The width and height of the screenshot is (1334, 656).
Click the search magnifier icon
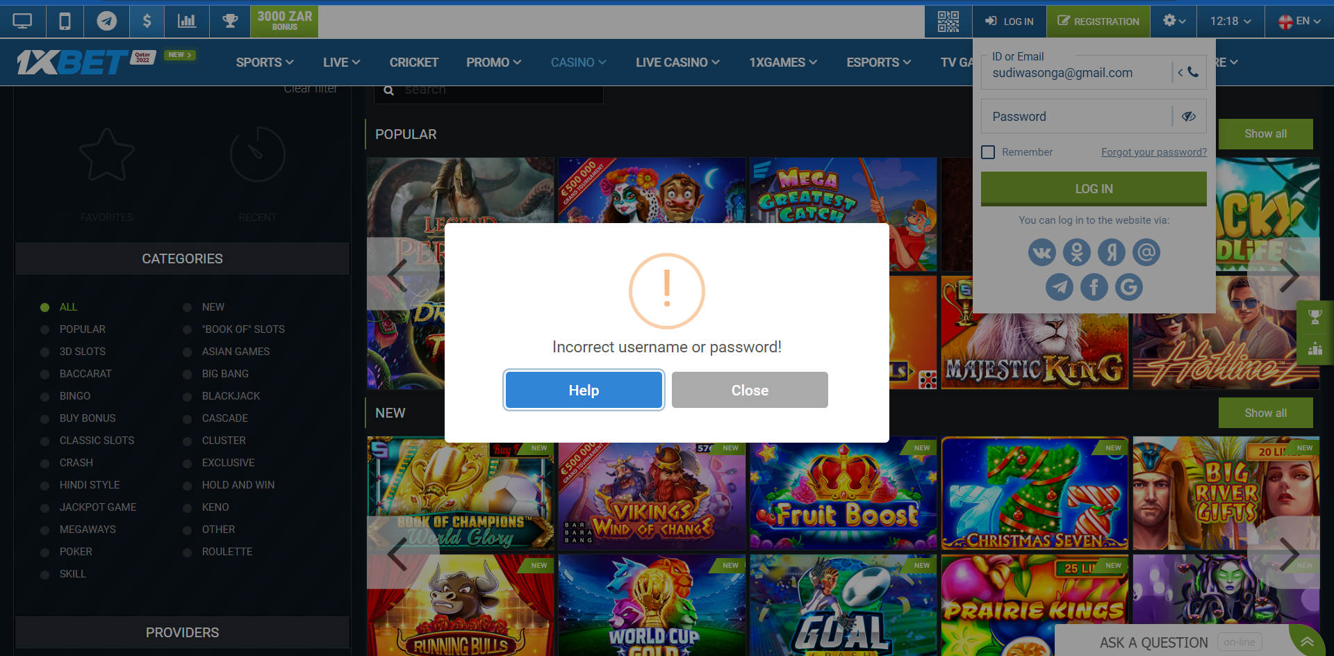click(389, 90)
